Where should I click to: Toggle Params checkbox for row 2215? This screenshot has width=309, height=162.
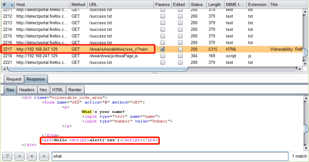pyautogui.click(x=163, y=36)
